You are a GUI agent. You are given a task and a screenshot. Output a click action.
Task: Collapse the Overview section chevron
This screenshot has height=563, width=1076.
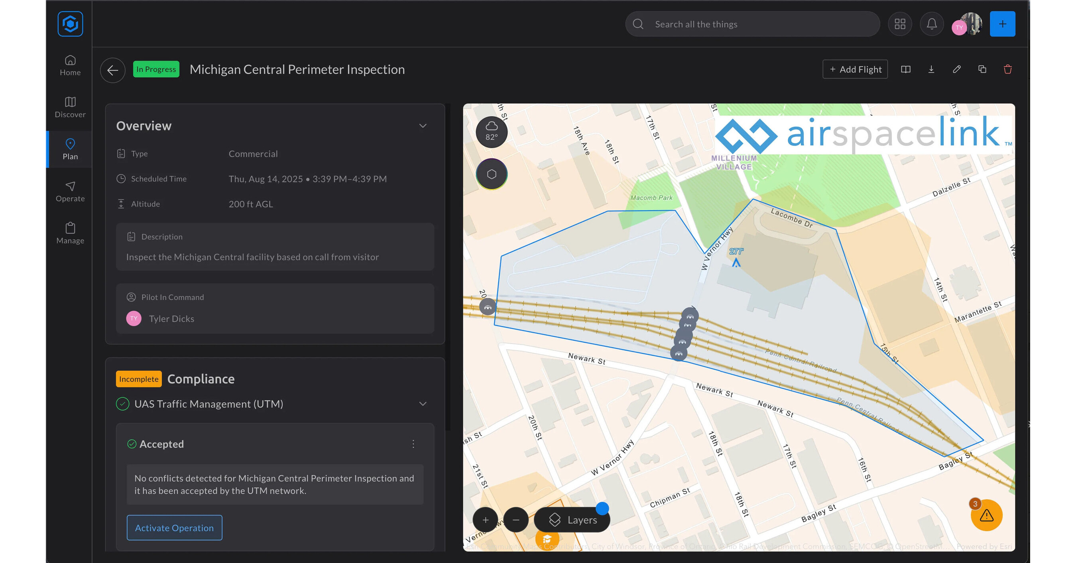coord(423,126)
